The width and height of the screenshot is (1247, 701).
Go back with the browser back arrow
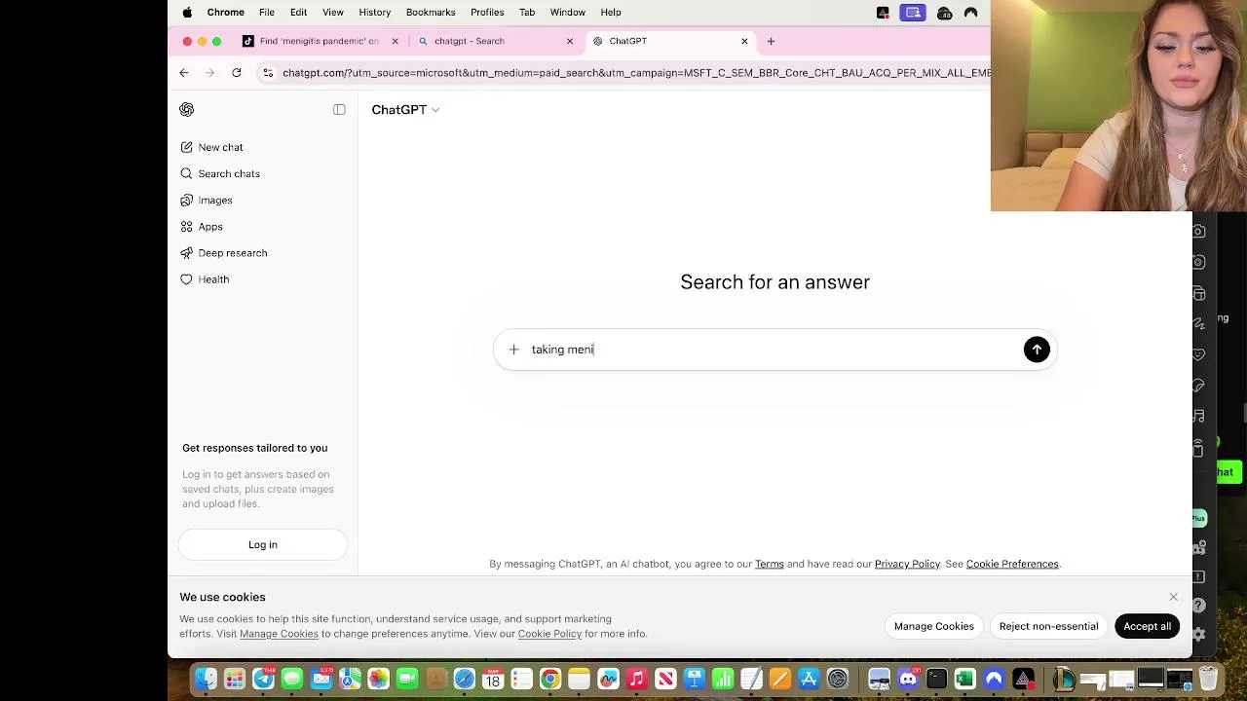point(184,72)
